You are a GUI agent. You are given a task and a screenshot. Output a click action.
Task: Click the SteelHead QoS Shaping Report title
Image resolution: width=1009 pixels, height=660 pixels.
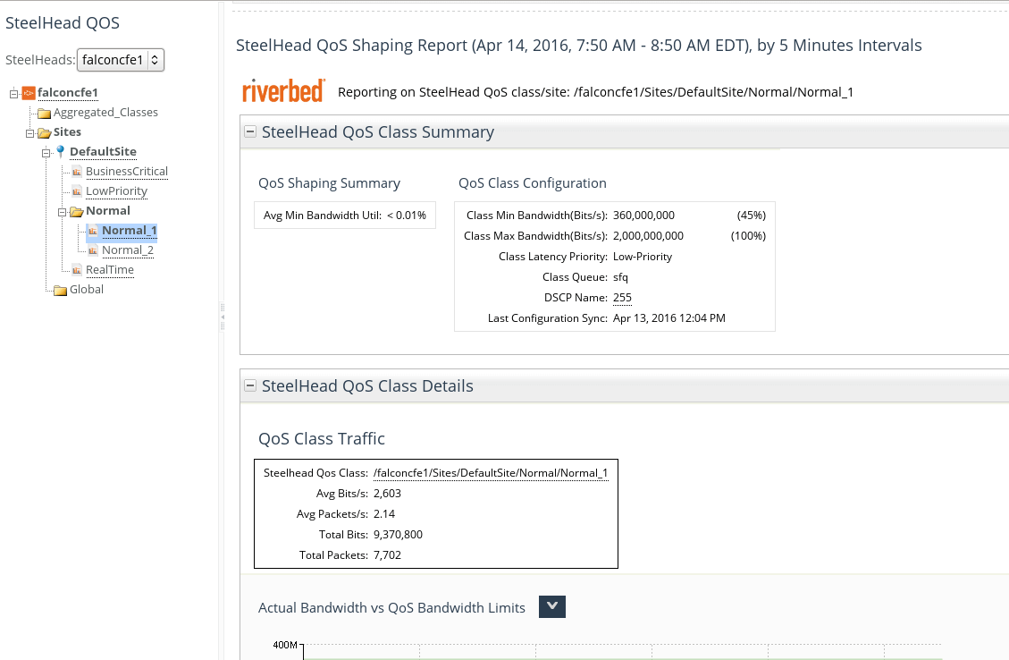(x=579, y=45)
